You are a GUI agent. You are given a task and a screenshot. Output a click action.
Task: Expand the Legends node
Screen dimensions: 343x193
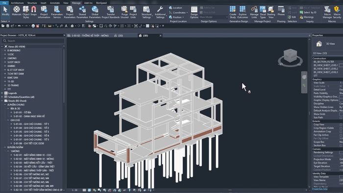[x=2, y=93]
